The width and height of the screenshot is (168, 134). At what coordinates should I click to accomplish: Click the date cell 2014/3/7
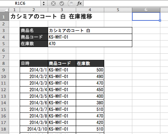pyautogui.click(x=34, y=110)
